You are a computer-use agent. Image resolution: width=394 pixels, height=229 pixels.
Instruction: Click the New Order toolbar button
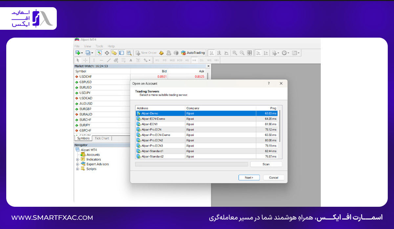(146, 53)
